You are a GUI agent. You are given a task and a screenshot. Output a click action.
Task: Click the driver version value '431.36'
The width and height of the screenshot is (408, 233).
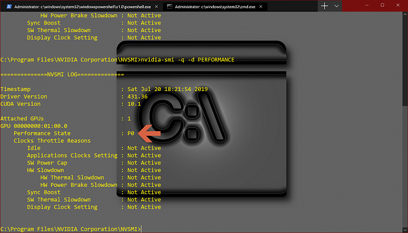[x=138, y=96]
